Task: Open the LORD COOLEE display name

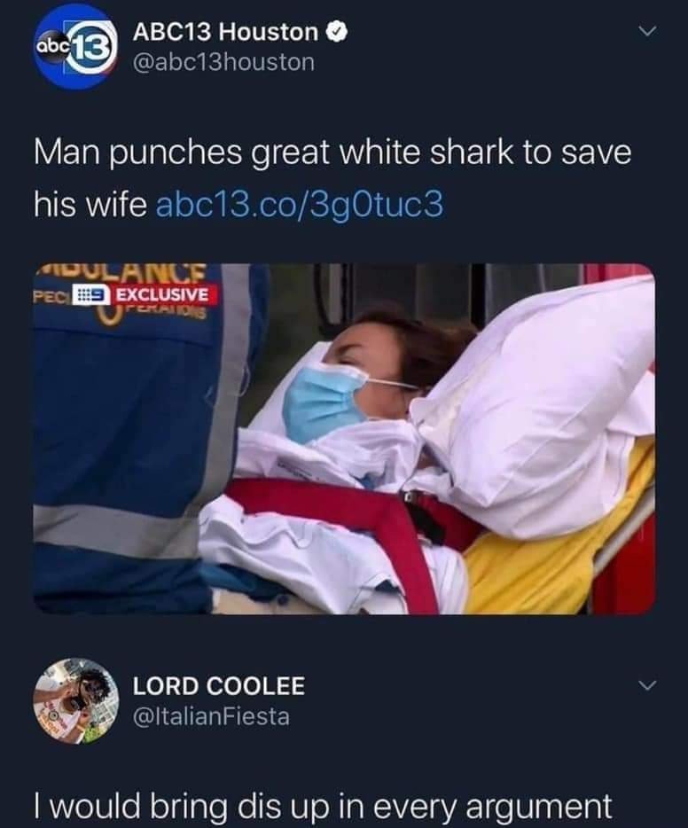Action: click(219, 686)
